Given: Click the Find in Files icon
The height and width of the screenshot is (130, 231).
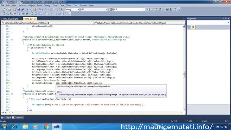Looking at the screenshot, I should point(111,9).
